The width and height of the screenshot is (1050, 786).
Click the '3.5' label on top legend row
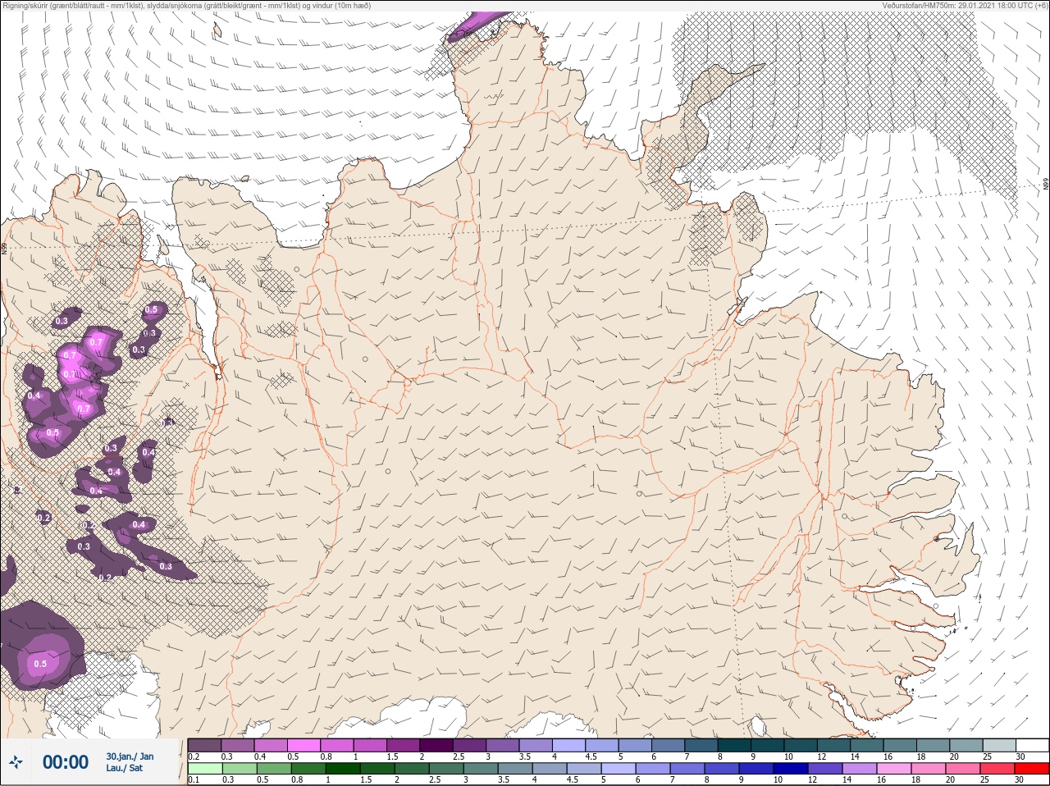(x=524, y=756)
